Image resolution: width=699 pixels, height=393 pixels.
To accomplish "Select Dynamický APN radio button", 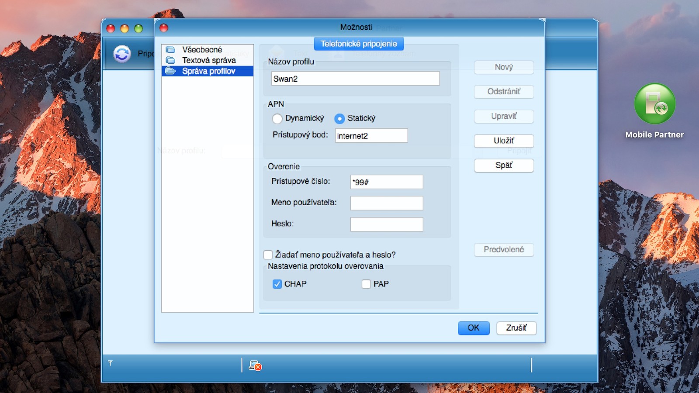I will 277,118.
